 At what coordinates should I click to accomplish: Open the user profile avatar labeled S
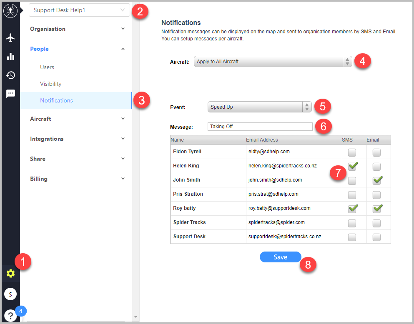coord(10,294)
